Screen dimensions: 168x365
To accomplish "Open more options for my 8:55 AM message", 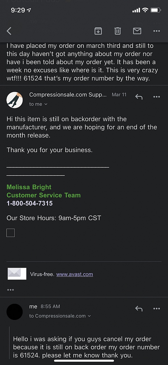I will coord(157,308).
